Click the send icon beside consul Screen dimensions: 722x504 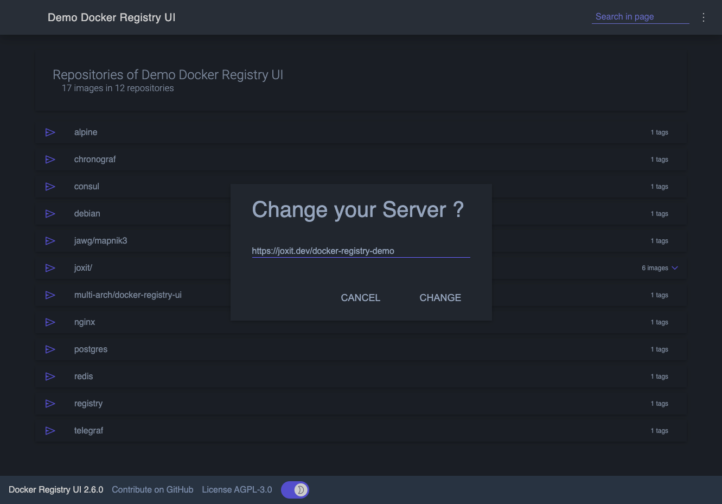50,187
